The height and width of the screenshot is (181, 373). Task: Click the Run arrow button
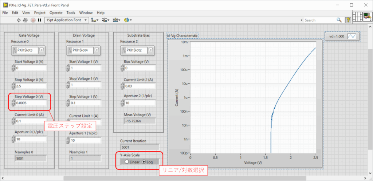[19, 20]
